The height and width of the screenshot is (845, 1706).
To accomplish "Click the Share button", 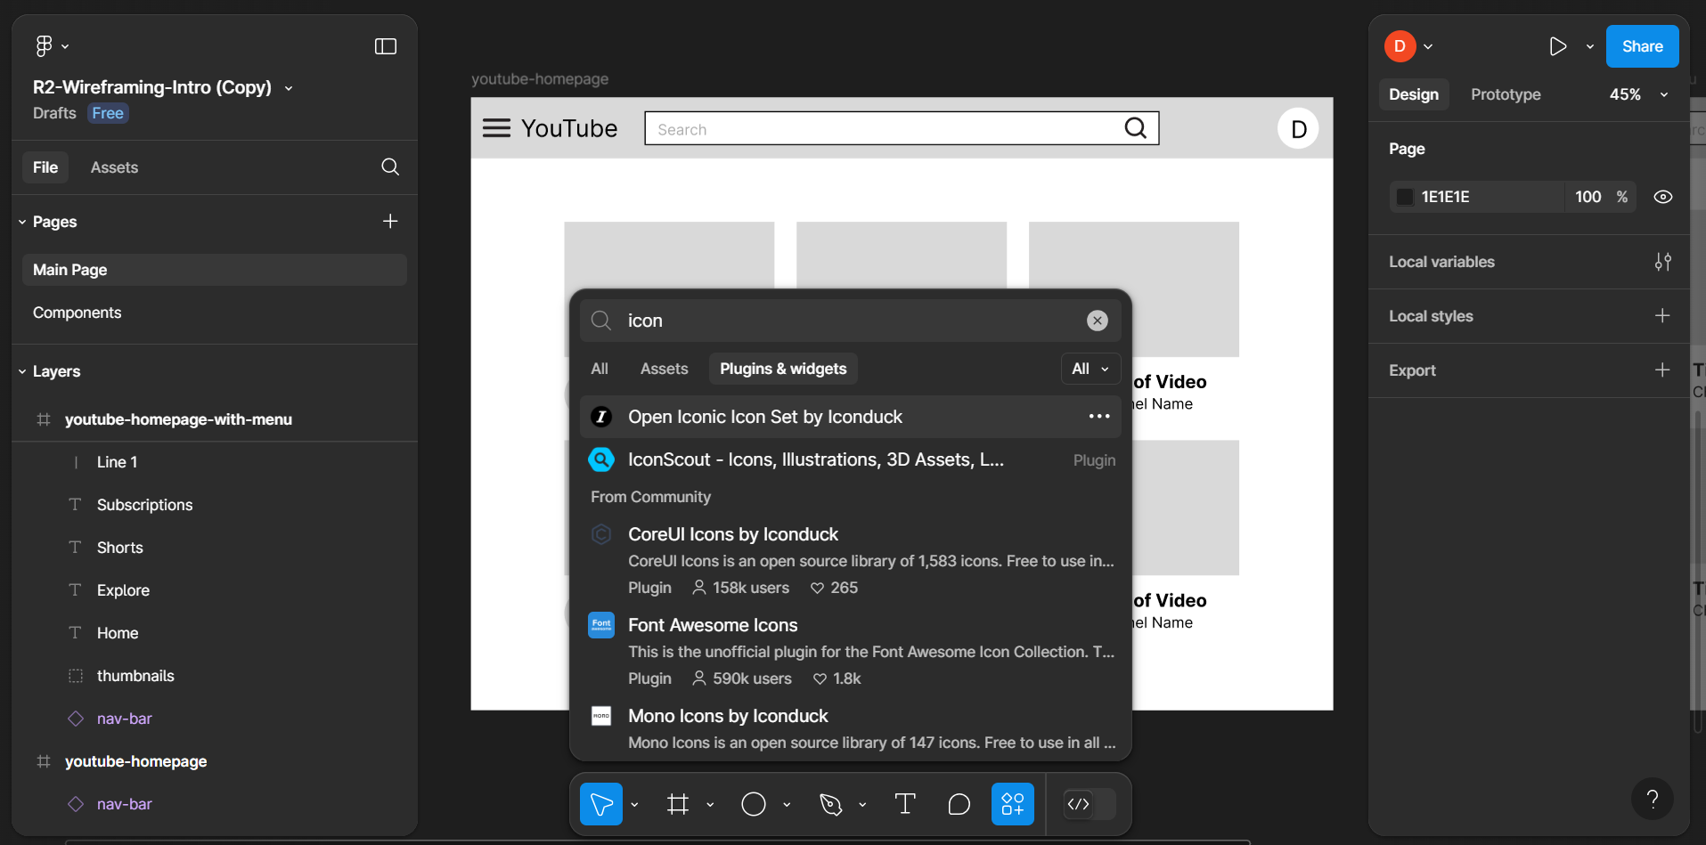I will (1642, 46).
